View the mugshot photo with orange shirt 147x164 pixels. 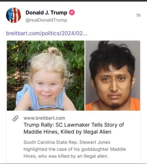pyautogui.click(x=113, y=75)
